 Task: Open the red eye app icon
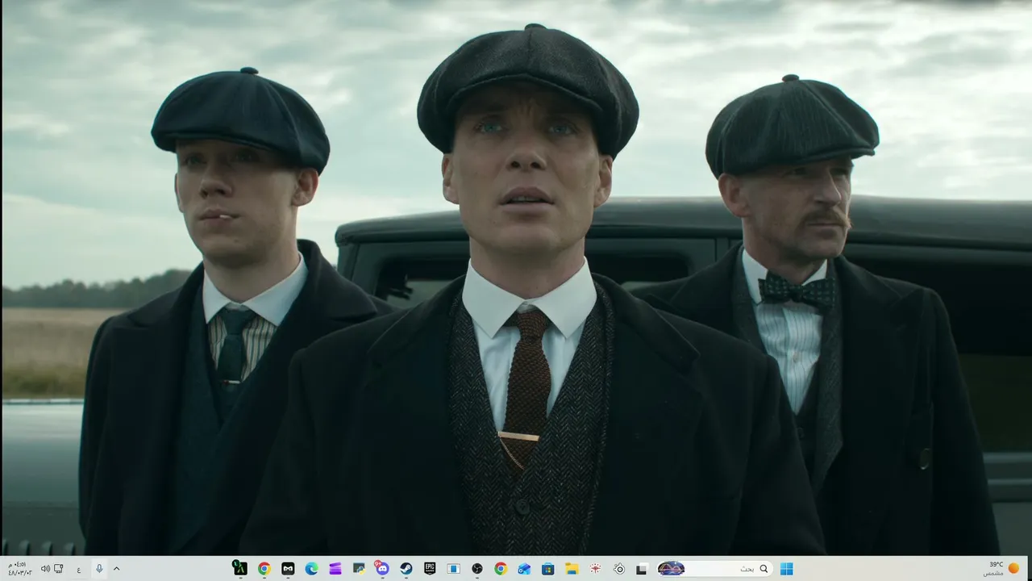595,569
